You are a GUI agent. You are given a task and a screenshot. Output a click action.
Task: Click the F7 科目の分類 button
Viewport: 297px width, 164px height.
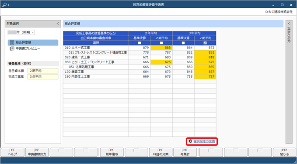click(x=161, y=152)
